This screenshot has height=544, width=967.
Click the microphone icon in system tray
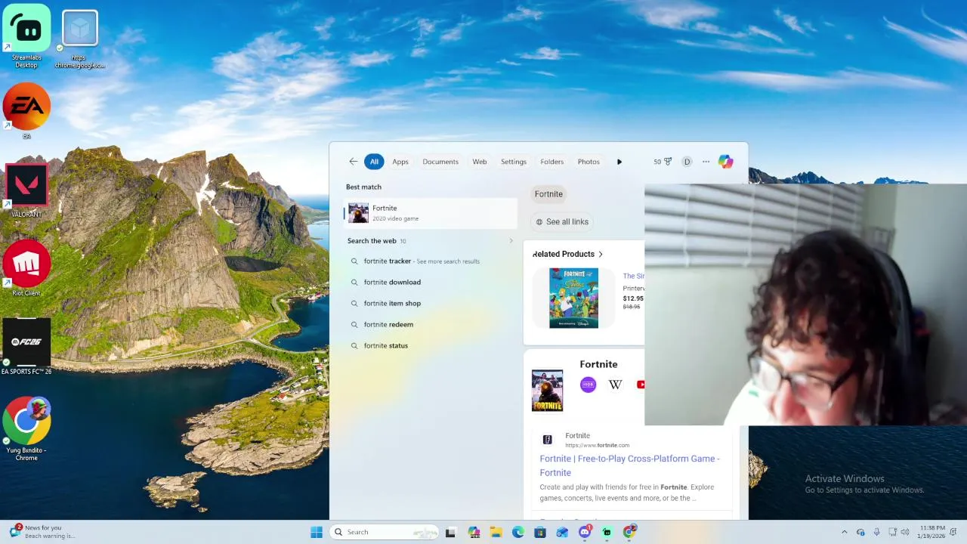876,532
